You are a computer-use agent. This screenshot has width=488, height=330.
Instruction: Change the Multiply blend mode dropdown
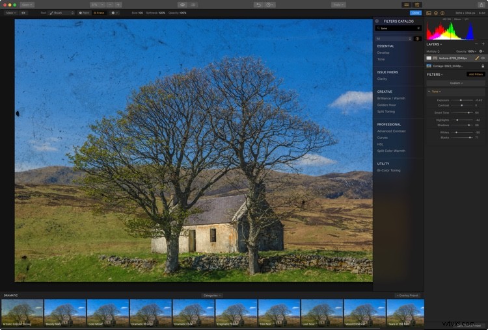pyautogui.click(x=433, y=51)
